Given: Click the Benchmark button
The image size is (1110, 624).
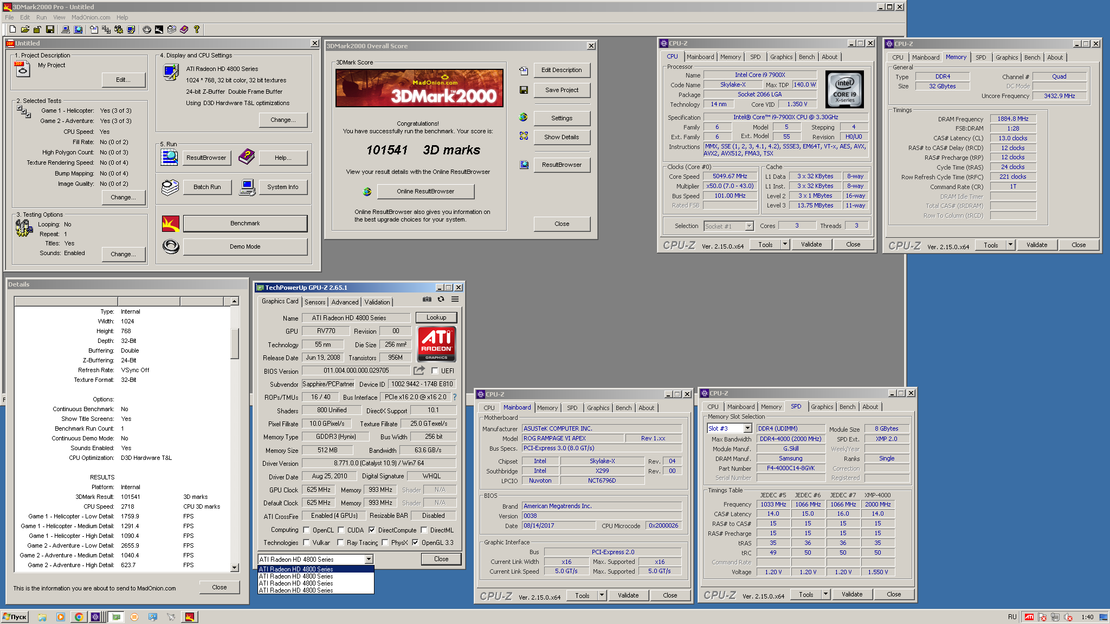Looking at the screenshot, I should point(245,223).
